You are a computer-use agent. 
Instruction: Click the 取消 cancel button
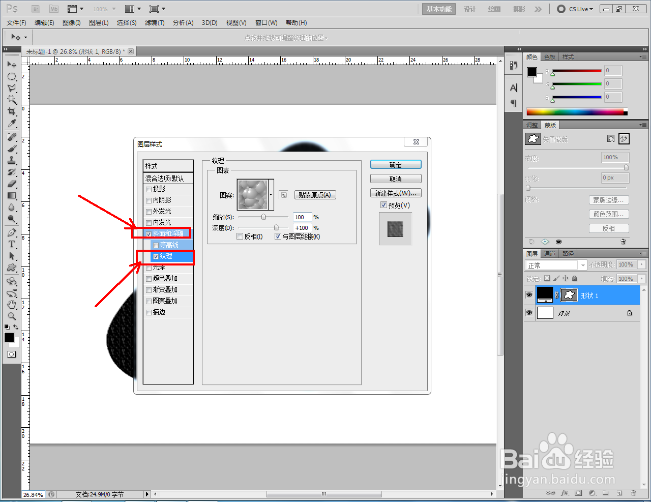(396, 179)
